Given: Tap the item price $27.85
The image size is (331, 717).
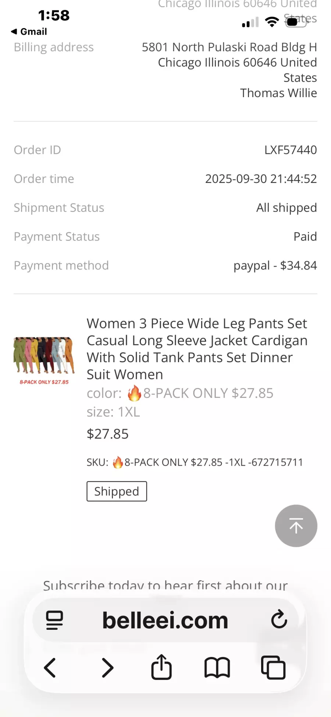Looking at the screenshot, I should (x=107, y=434).
